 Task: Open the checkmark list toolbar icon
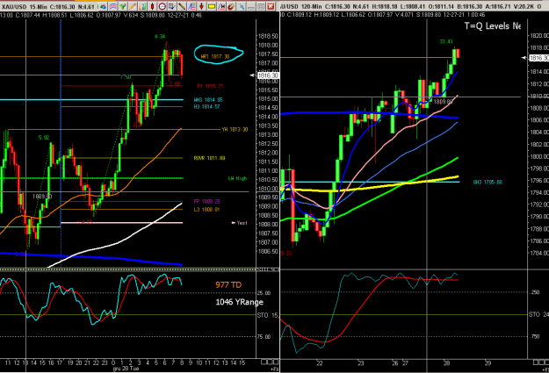[172, 6]
